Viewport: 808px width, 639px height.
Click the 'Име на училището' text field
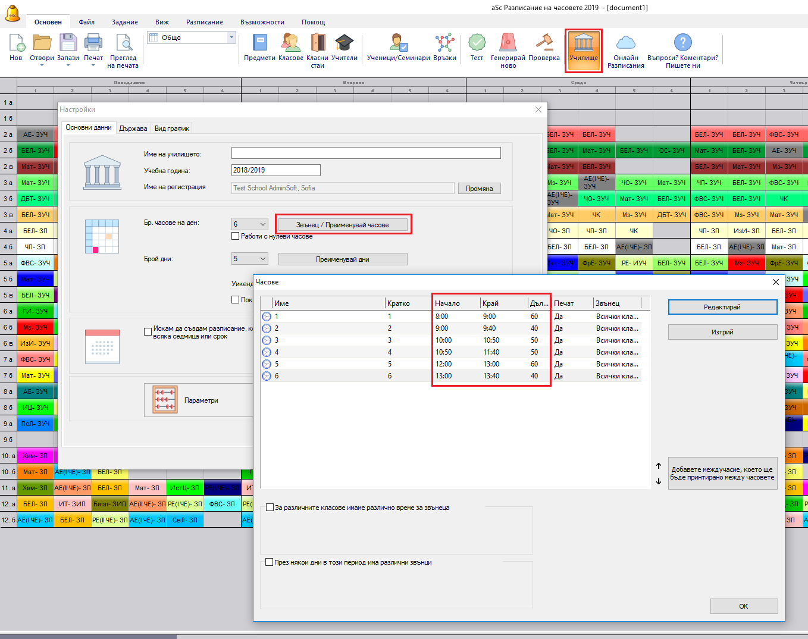[x=365, y=154]
